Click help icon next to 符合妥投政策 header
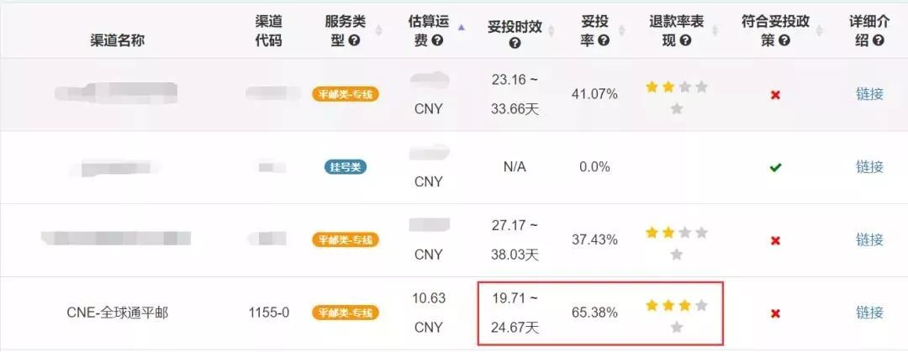 coord(784,40)
